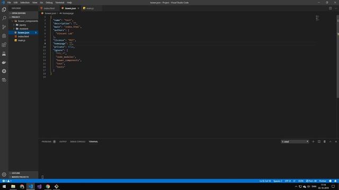Open the Debug view in activity bar

[4, 36]
